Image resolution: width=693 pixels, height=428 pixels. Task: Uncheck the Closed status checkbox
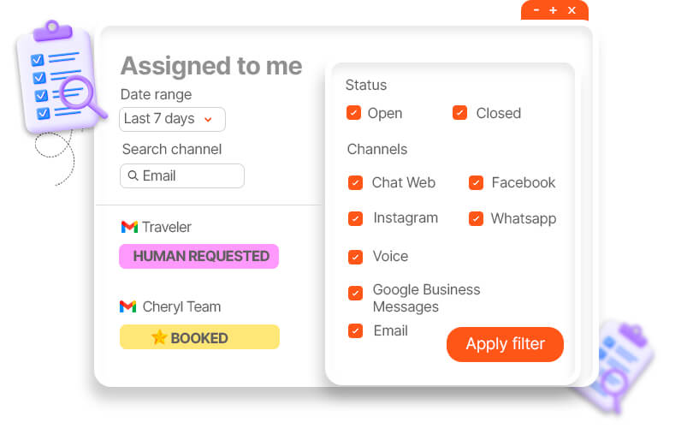tap(460, 113)
